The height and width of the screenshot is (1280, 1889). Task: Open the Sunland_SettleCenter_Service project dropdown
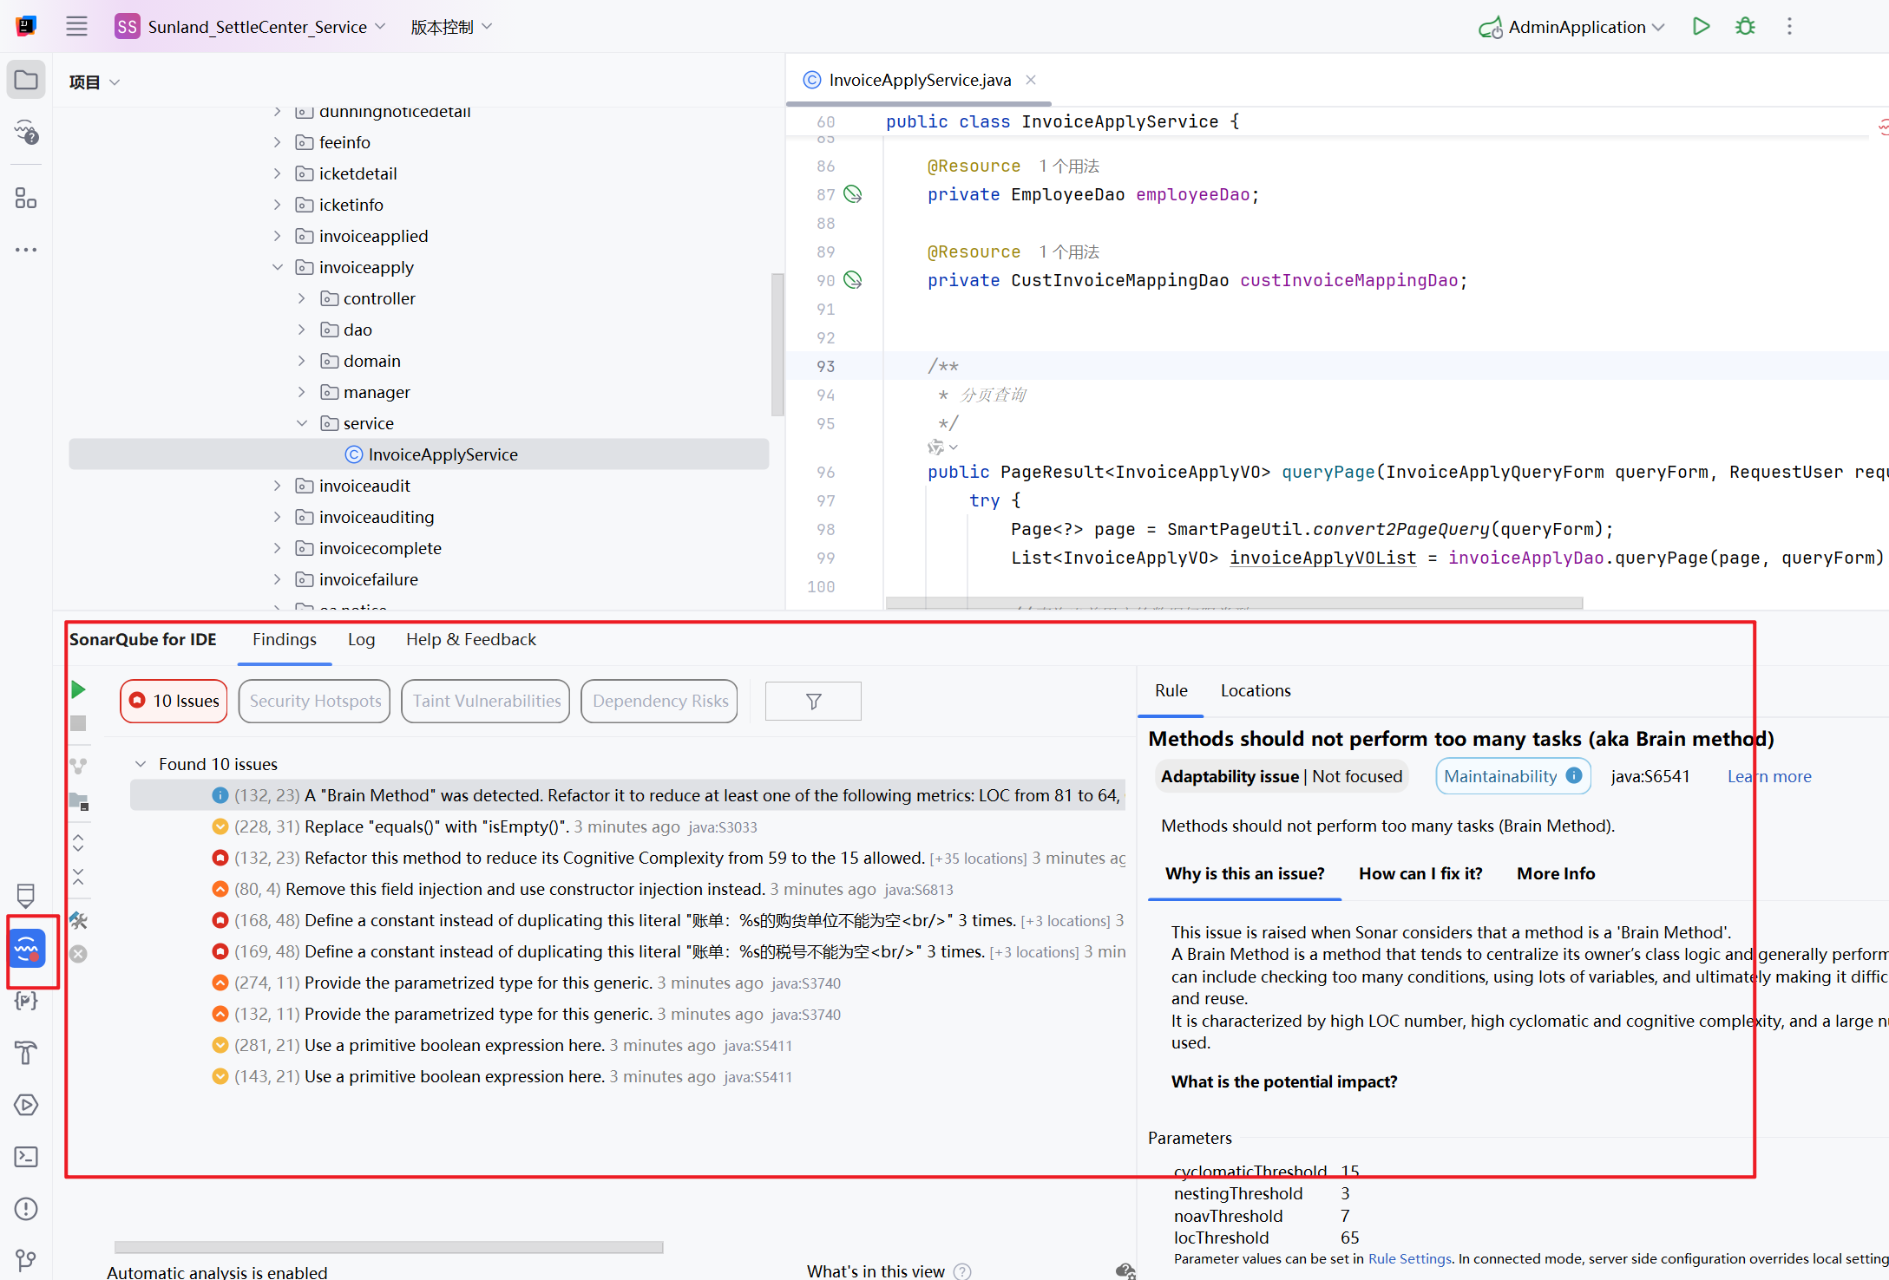(x=251, y=26)
